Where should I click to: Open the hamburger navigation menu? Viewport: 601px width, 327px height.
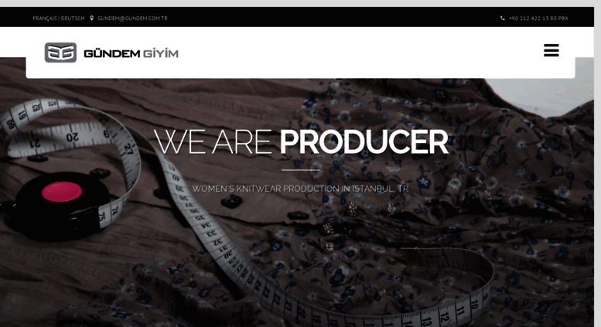coord(551,50)
